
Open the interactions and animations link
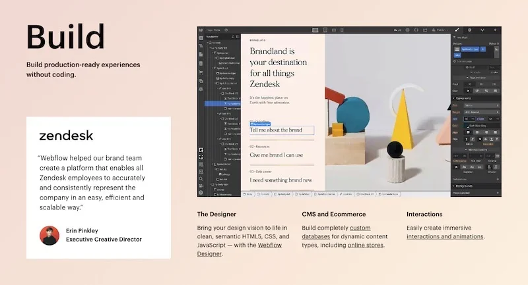[445, 236]
